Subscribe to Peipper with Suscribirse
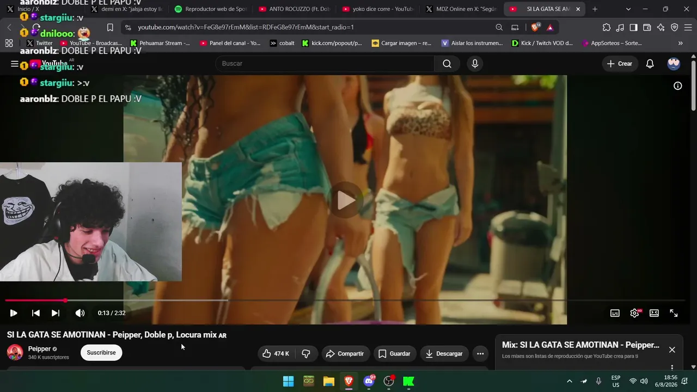The image size is (697, 392). point(101,353)
